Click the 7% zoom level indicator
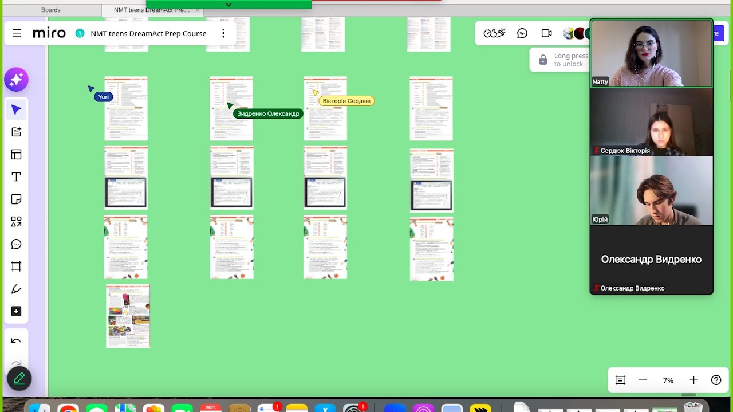The width and height of the screenshot is (733, 412). click(668, 380)
